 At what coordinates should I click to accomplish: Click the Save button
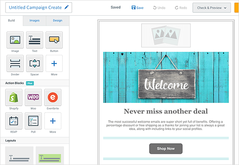click(x=138, y=8)
